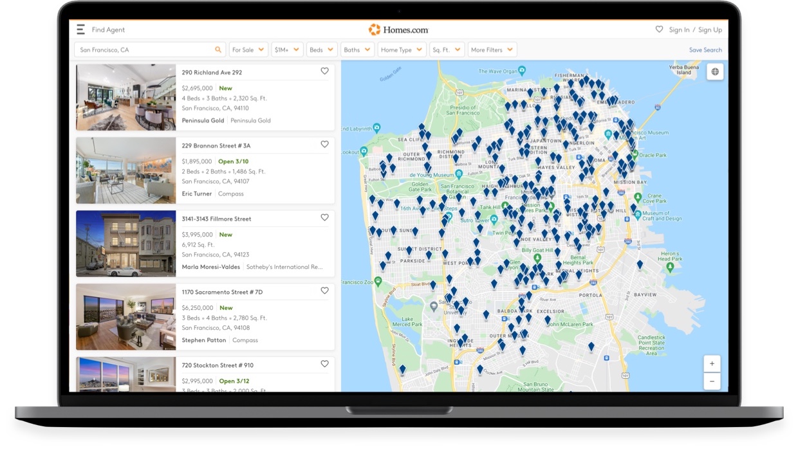Image resolution: width=798 pixels, height=463 pixels.
Task: Click the $3,995,000 price
Action: coord(197,235)
